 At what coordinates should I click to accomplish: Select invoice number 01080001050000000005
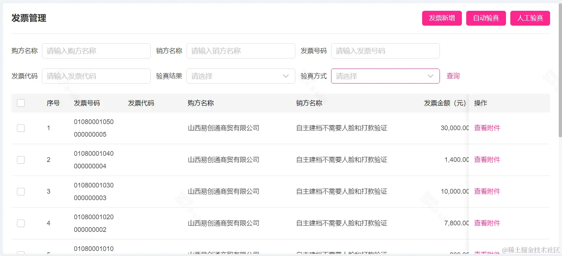[94, 128]
